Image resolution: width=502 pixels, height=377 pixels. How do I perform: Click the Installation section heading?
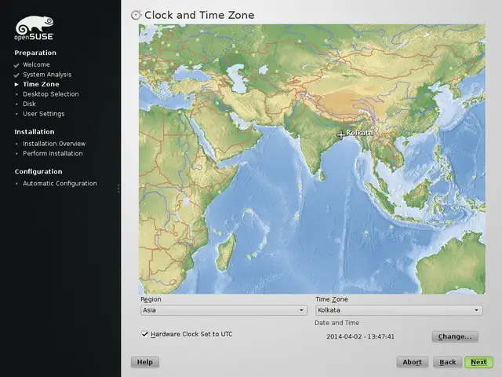coord(35,132)
